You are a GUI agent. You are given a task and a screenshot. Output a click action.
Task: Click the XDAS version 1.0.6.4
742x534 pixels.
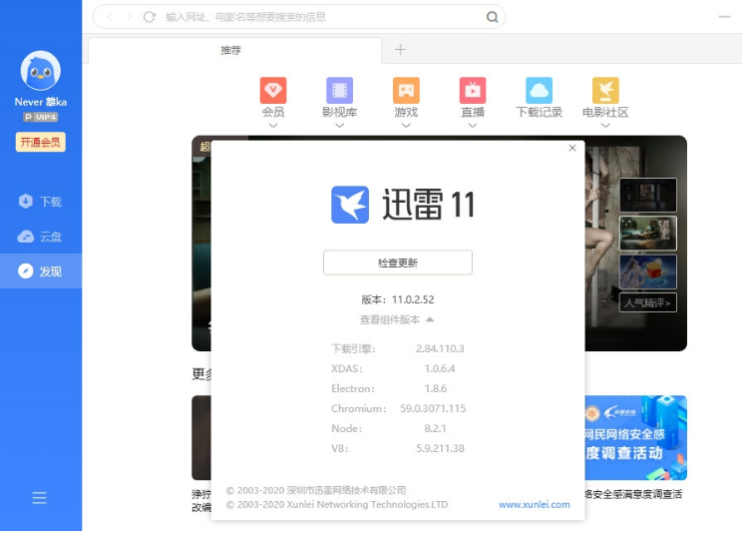[x=440, y=368]
